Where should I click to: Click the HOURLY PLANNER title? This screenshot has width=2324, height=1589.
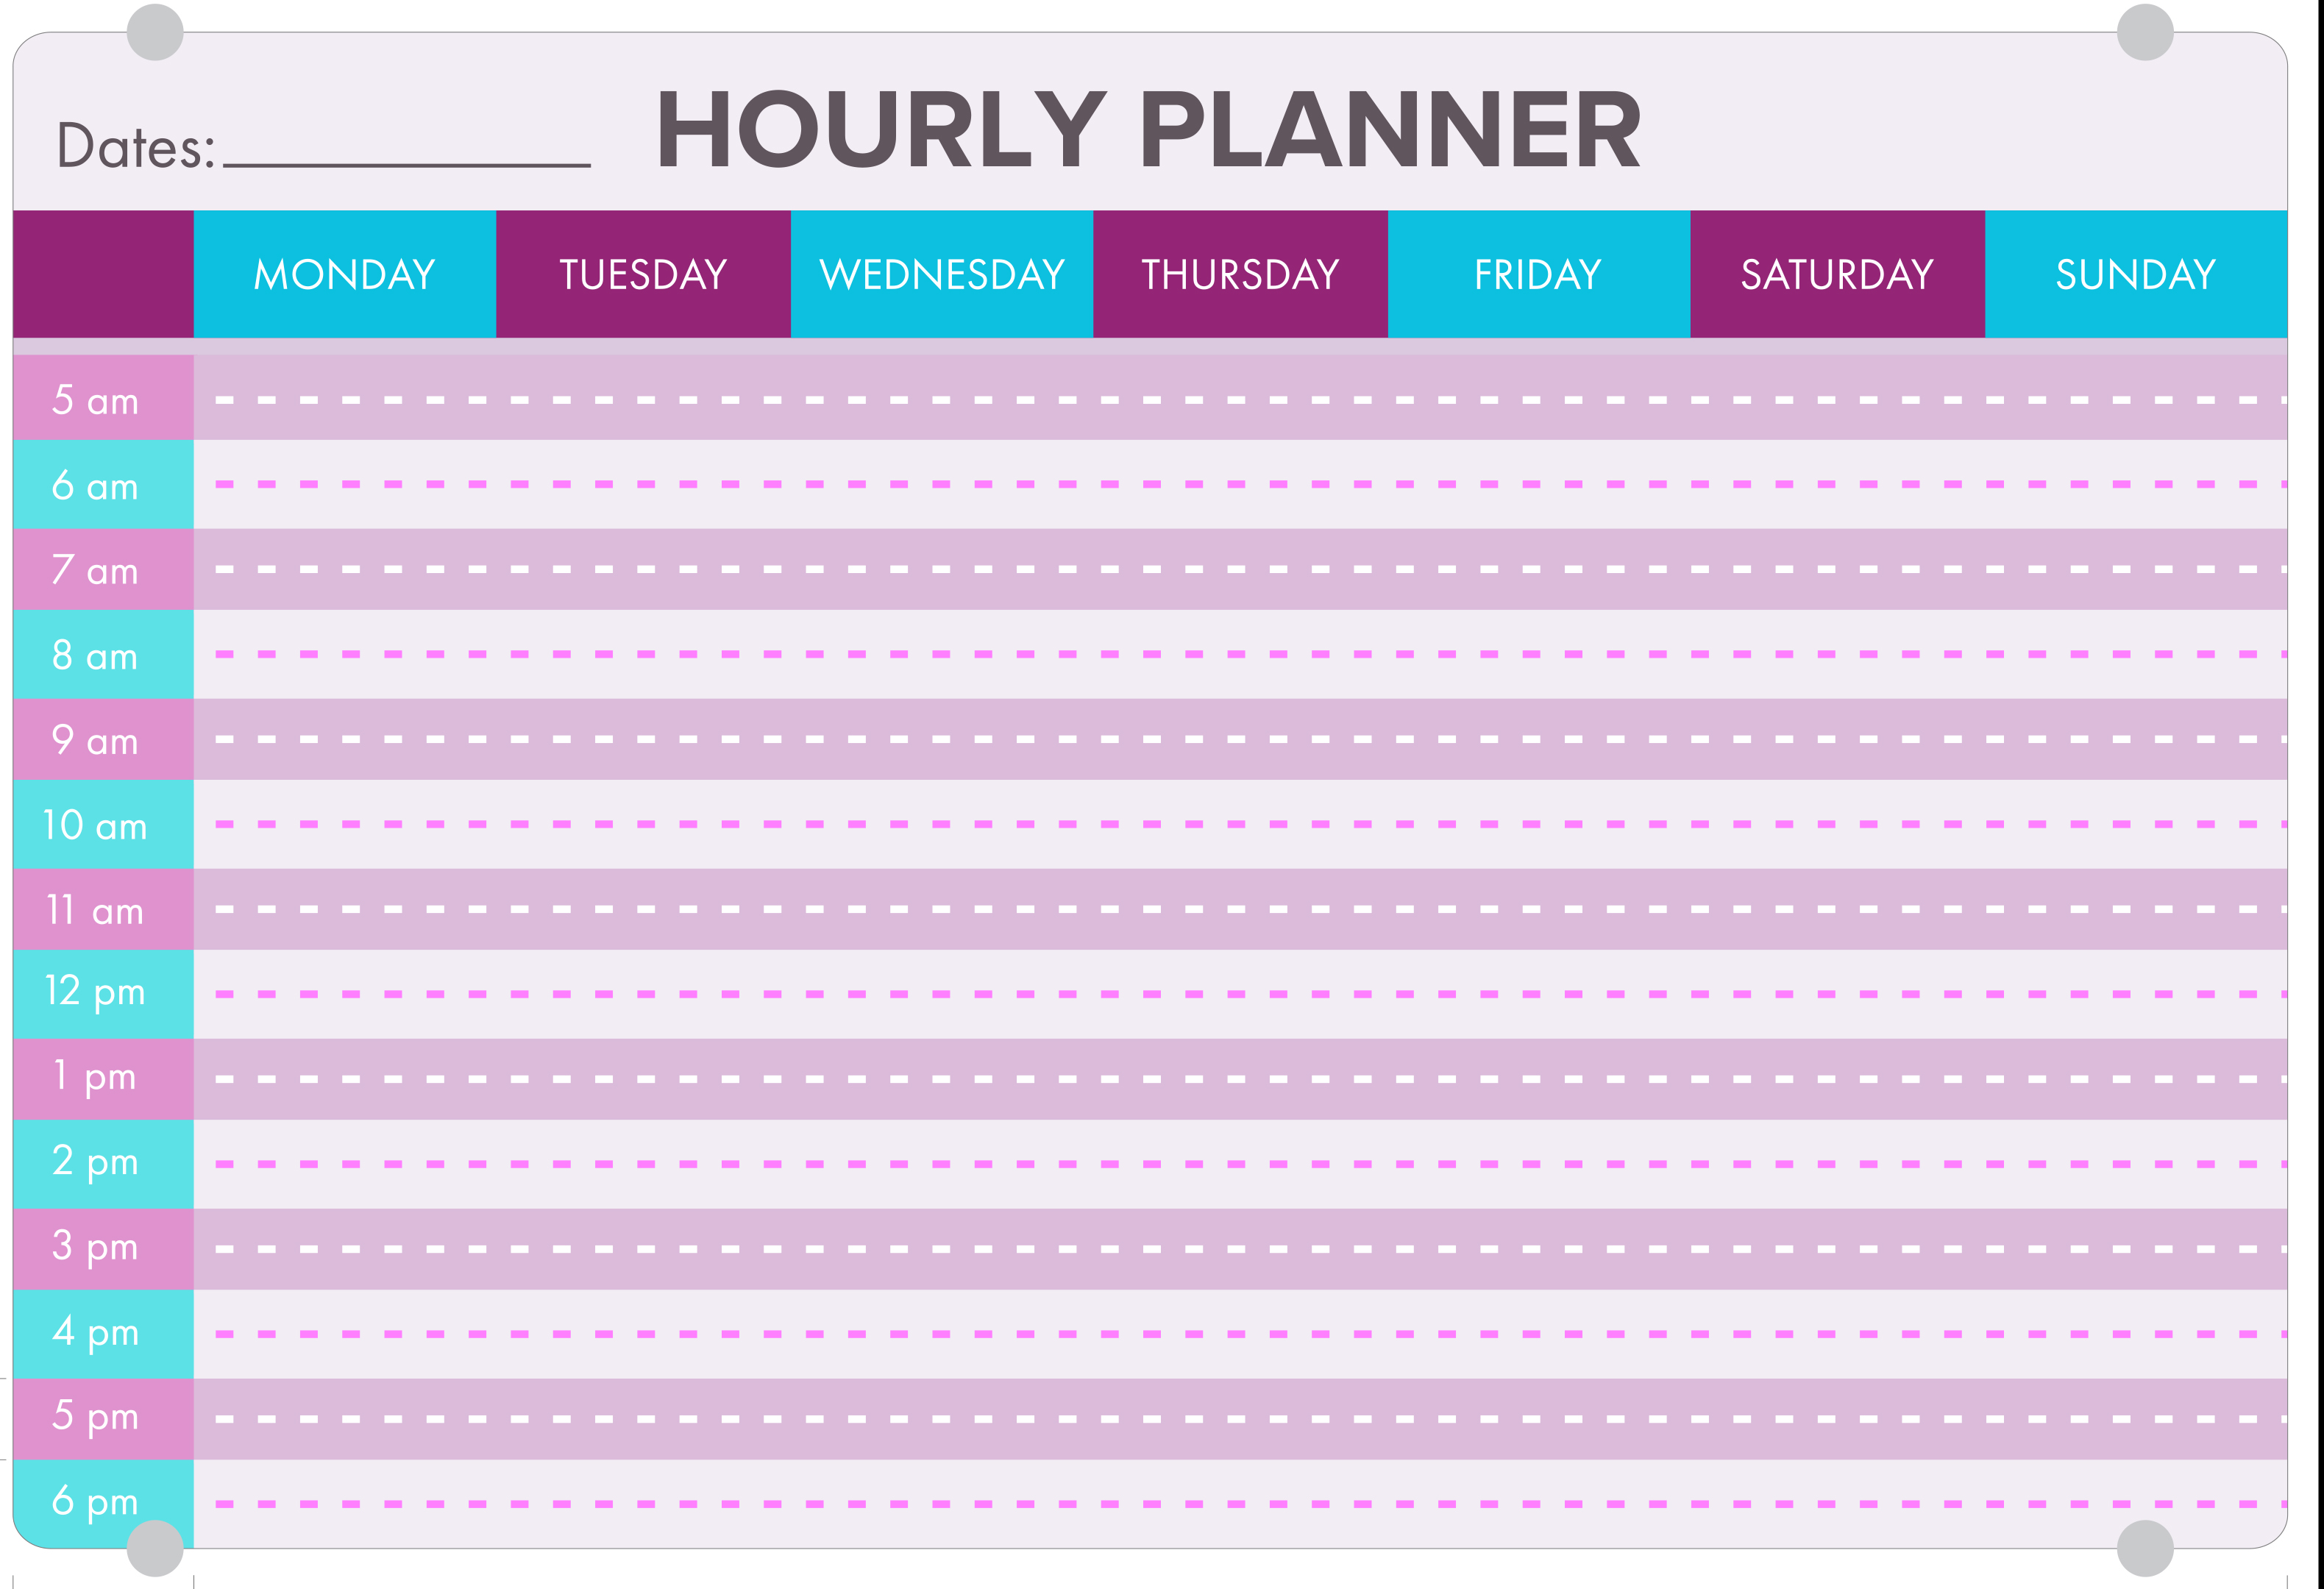point(1148,130)
